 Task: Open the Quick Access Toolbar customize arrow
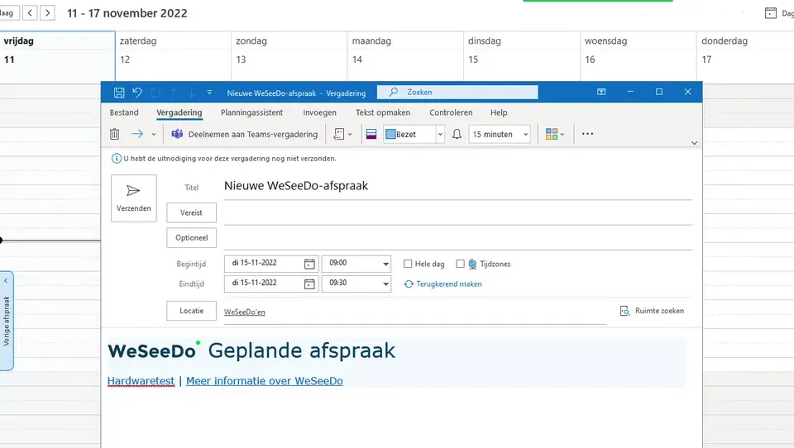pyautogui.click(x=209, y=92)
